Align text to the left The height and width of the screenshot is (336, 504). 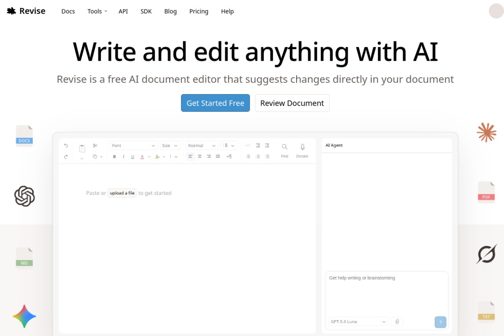pyautogui.click(x=191, y=156)
